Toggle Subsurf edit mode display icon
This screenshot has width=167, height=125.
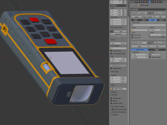[155, 43]
